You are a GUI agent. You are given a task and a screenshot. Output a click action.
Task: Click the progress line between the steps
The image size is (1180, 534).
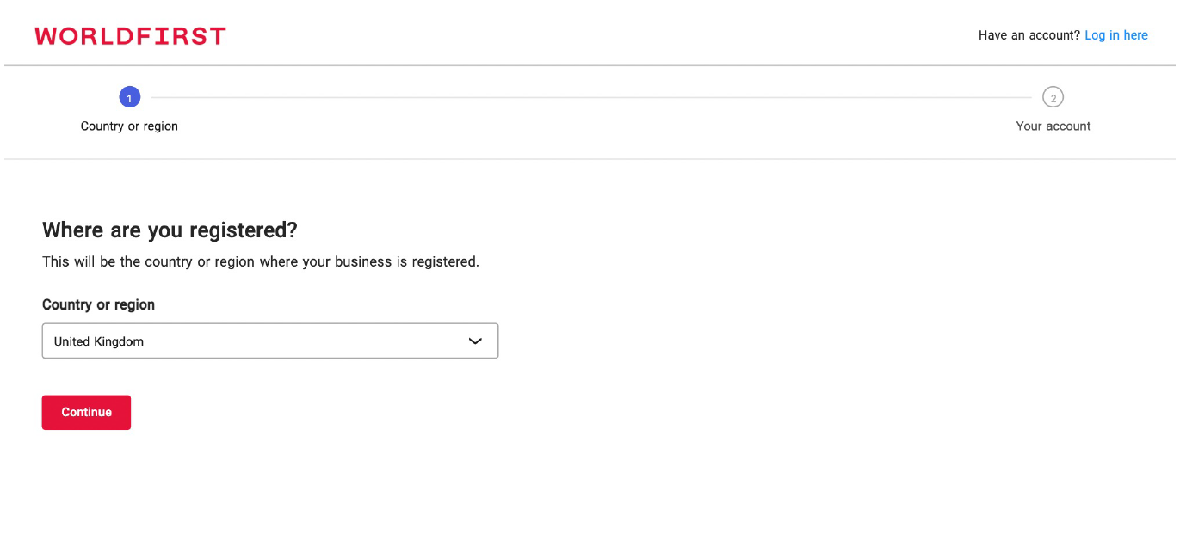[590, 98]
